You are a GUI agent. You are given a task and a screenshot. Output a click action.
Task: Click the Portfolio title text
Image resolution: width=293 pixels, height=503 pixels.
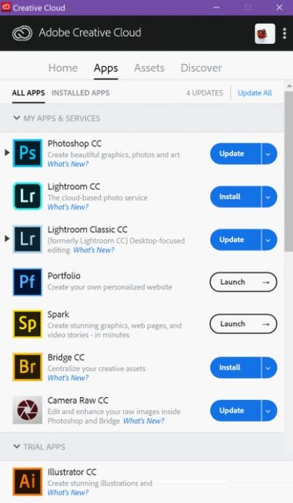point(64,276)
